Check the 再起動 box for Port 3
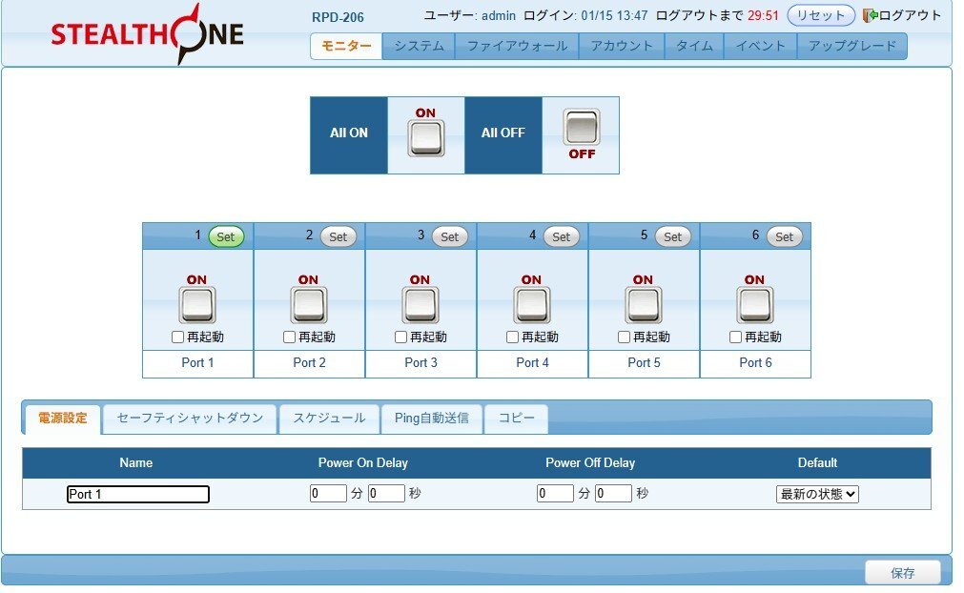964x593 pixels. click(x=400, y=337)
